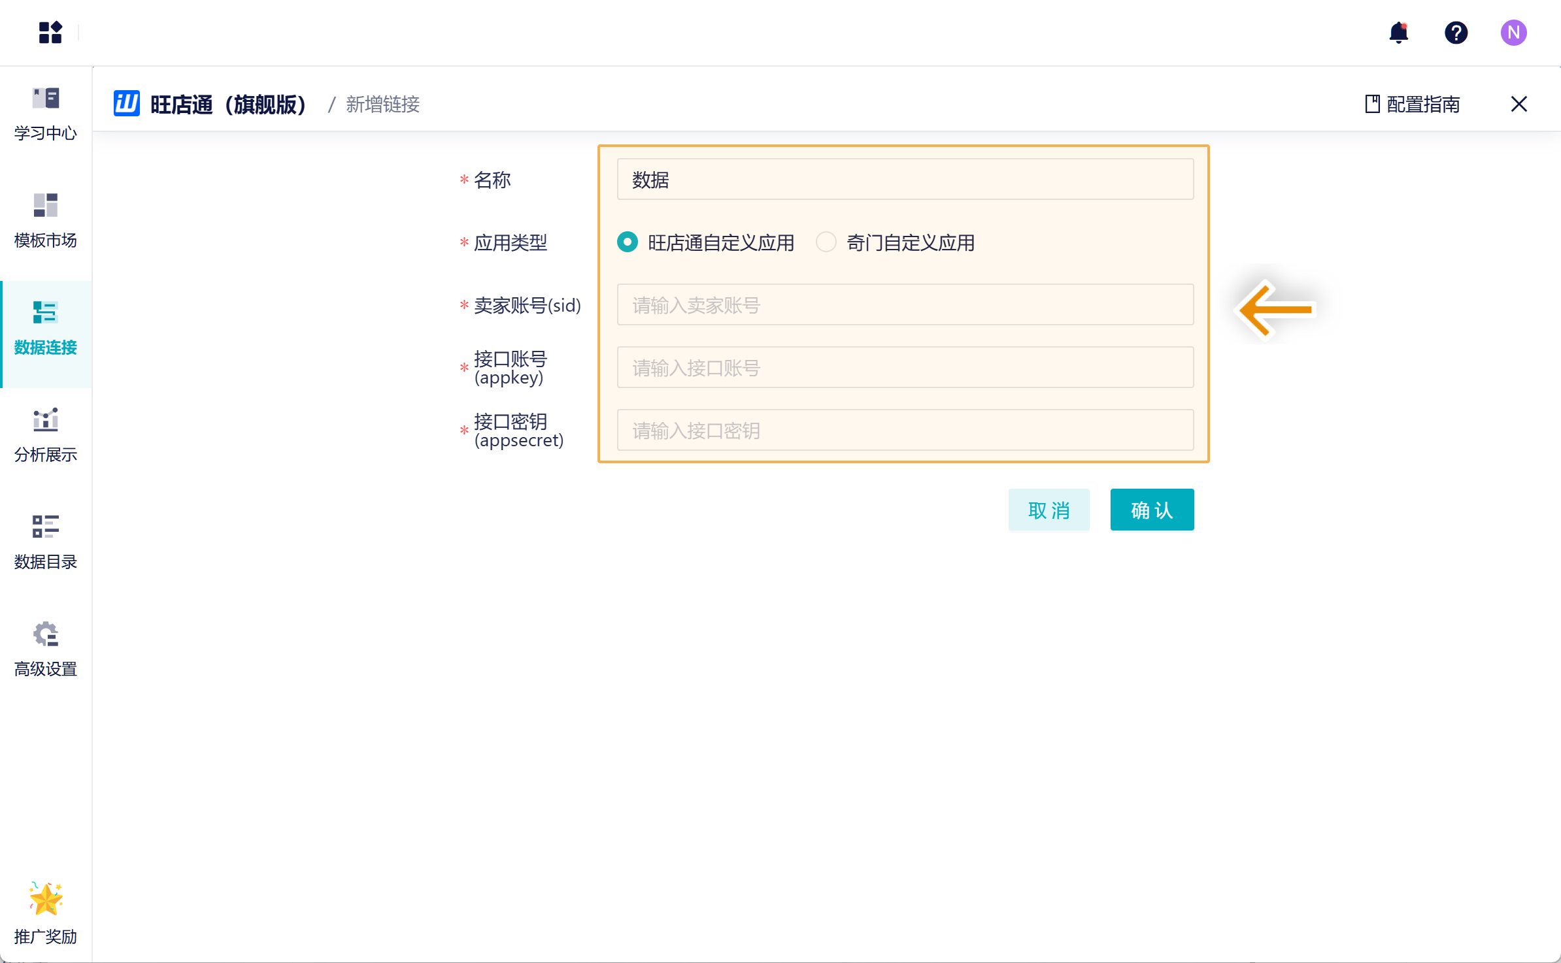
Task: Open 模板市场 from sidebar
Action: click(x=46, y=221)
